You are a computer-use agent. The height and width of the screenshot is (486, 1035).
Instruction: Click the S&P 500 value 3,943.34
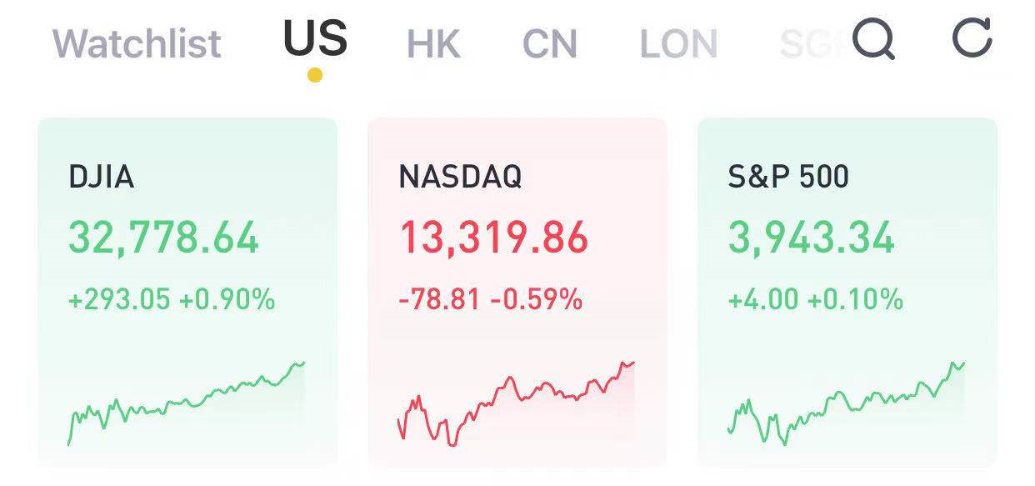812,237
